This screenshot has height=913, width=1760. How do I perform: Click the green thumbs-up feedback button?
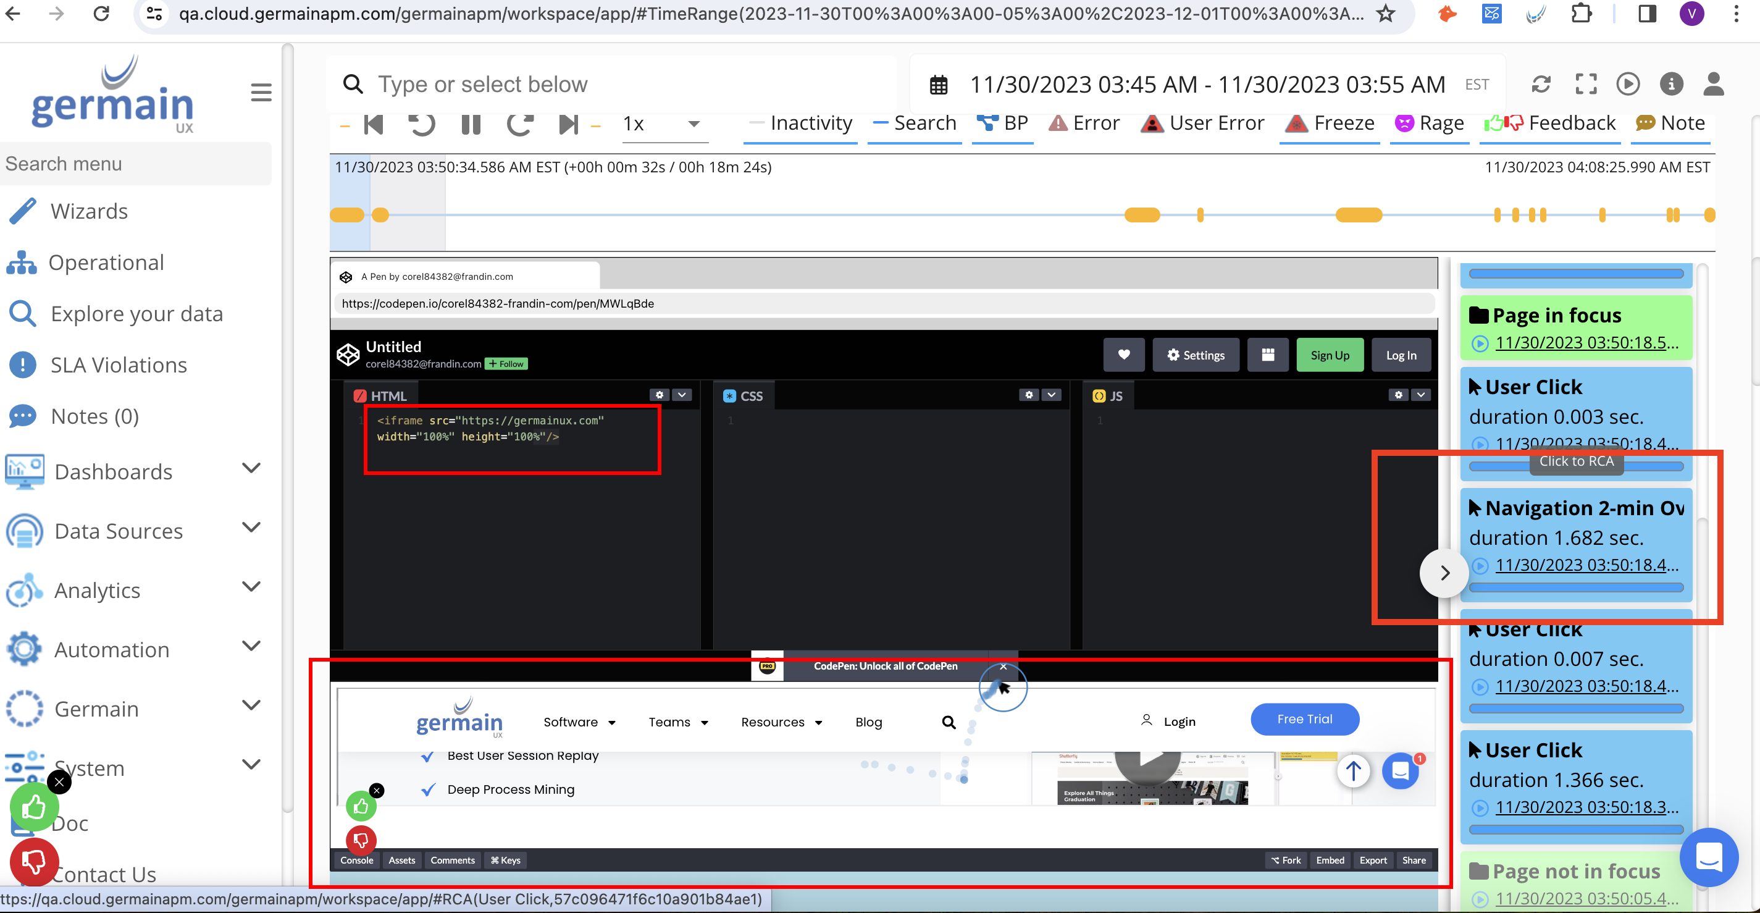tap(33, 808)
